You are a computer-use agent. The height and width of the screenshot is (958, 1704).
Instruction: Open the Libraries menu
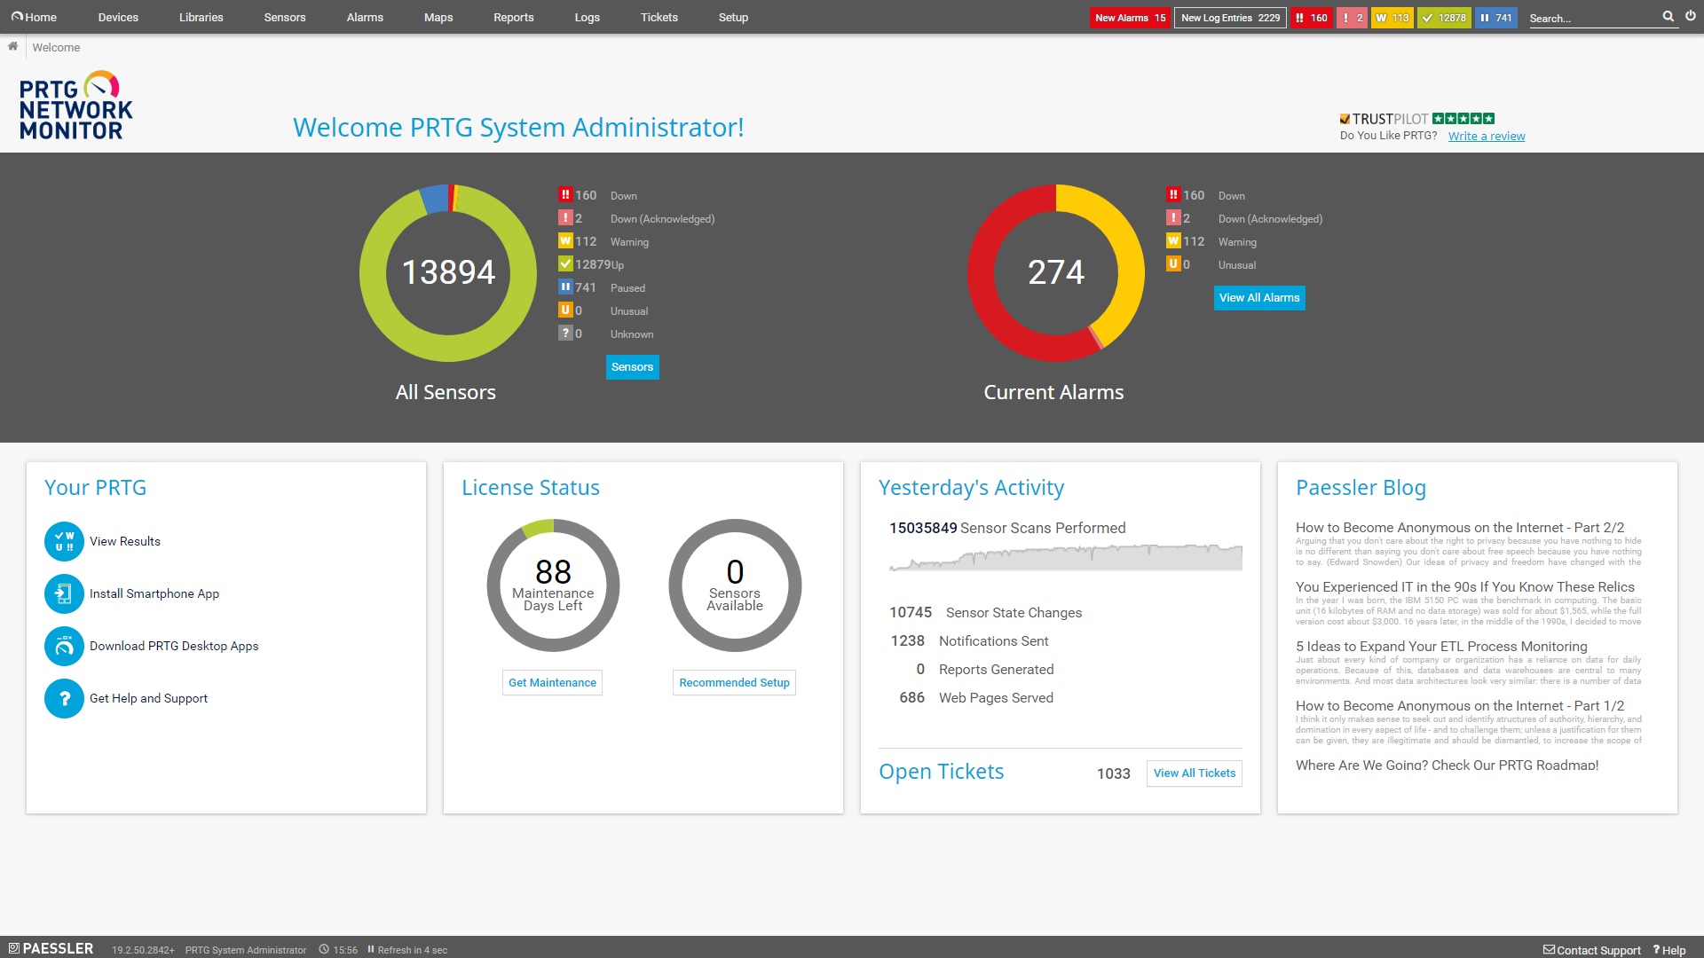click(x=201, y=17)
